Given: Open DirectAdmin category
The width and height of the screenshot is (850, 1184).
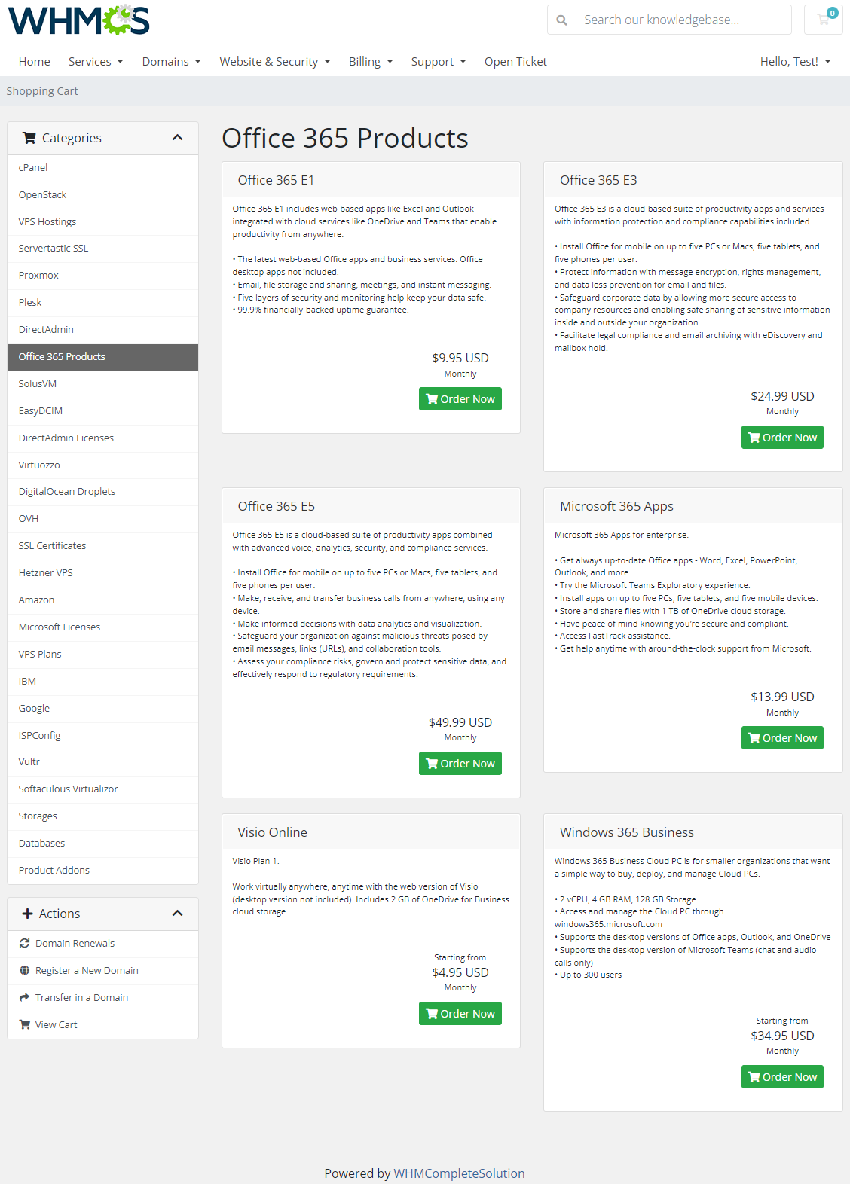Looking at the screenshot, I should coord(103,330).
